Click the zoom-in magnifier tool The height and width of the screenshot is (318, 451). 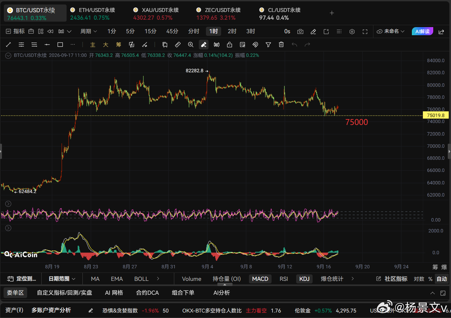point(191,45)
